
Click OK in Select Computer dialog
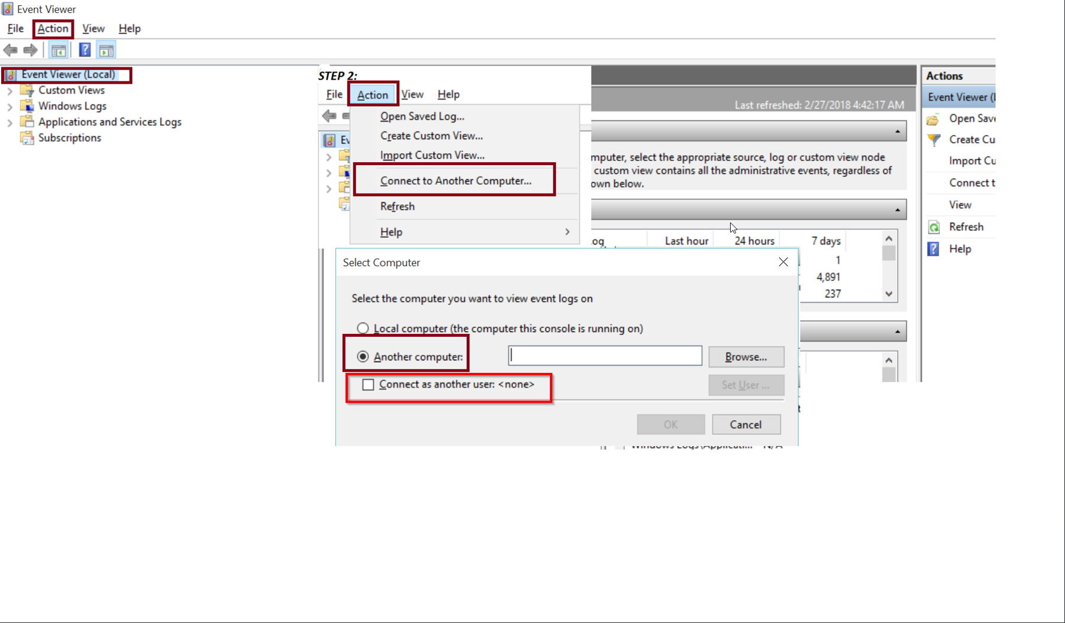tap(670, 425)
